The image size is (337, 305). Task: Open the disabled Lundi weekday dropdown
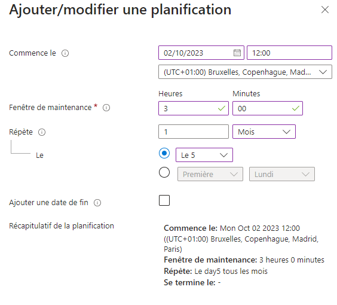(x=282, y=174)
